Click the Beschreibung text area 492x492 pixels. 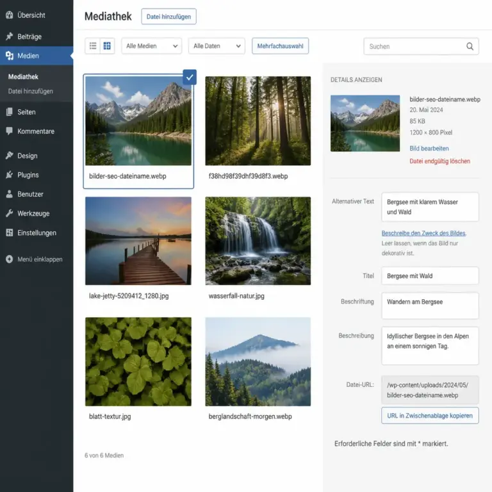click(x=430, y=345)
